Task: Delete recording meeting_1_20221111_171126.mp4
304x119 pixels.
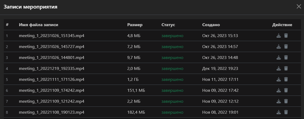Action: (x=286, y=79)
